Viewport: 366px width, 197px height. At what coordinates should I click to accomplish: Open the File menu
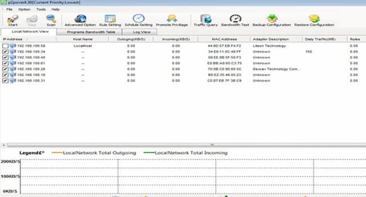[9, 9]
